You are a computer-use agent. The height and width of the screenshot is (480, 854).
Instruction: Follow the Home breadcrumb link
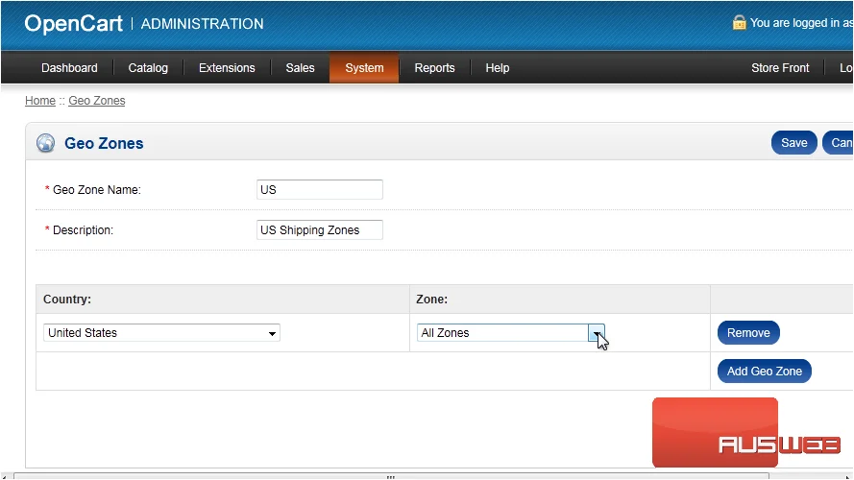(40, 101)
